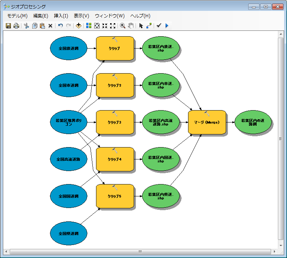Click the Add Data plus icon
287x258 pixels.
(x=79, y=26)
